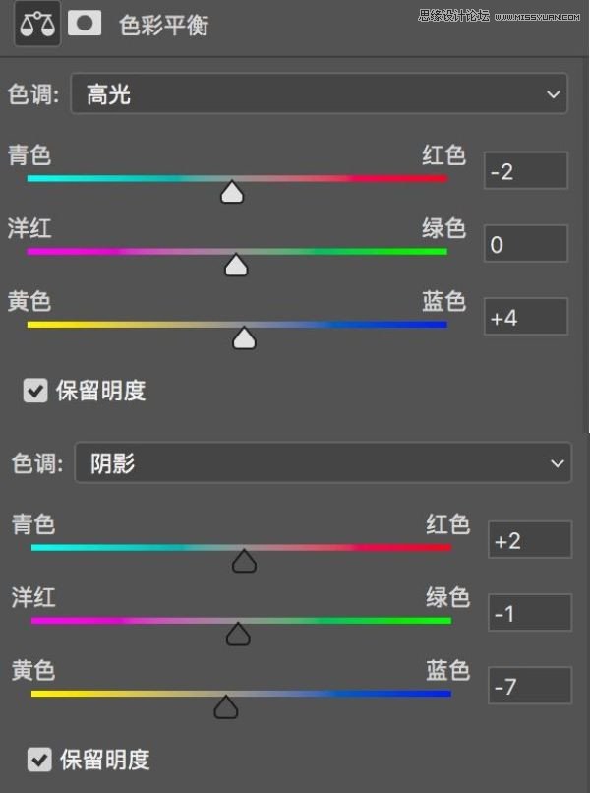
Task: Click the shadows yellow-blue value field showing -7
Action: (530, 686)
